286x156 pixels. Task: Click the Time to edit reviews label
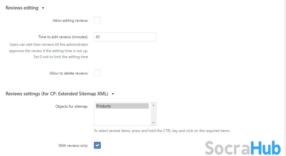coord(63,37)
